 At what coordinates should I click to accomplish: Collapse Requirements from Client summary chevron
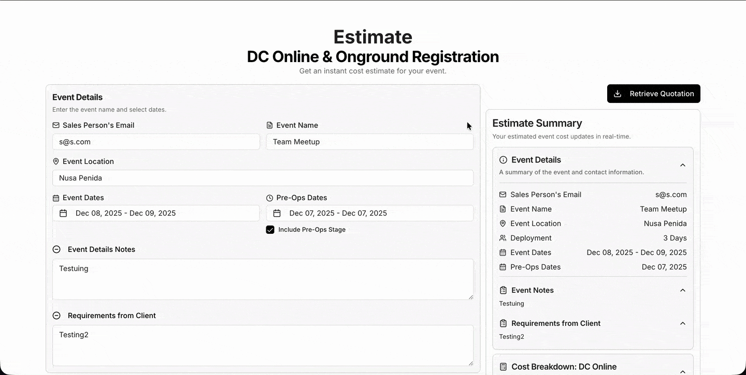tap(682, 323)
